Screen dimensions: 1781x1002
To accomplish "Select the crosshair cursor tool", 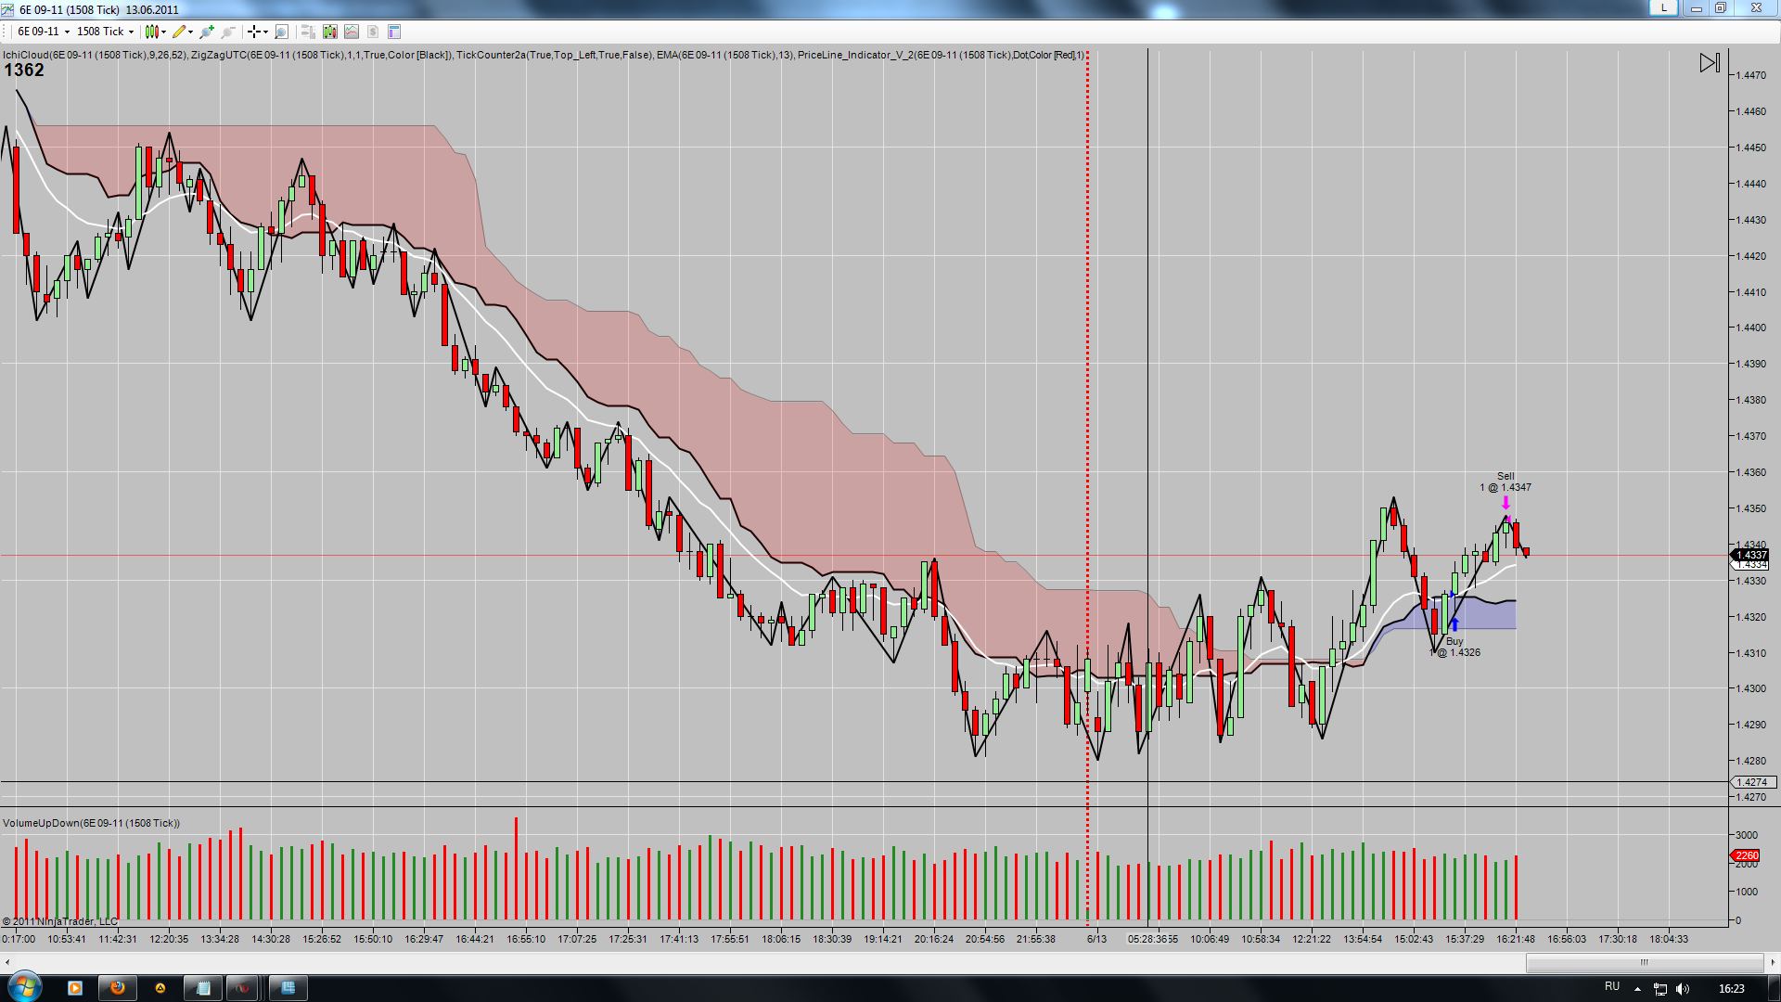I will pos(253,32).
